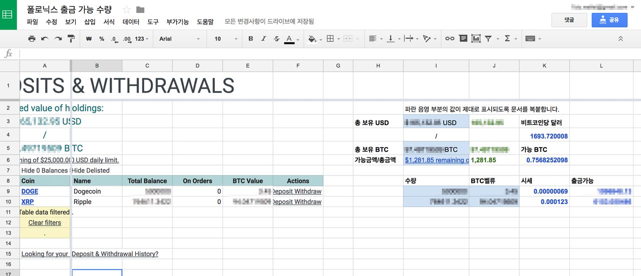Open the 수정 menu
Viewport: 641px width, 276px height.
pyautogui.click(x=52, y=21)
